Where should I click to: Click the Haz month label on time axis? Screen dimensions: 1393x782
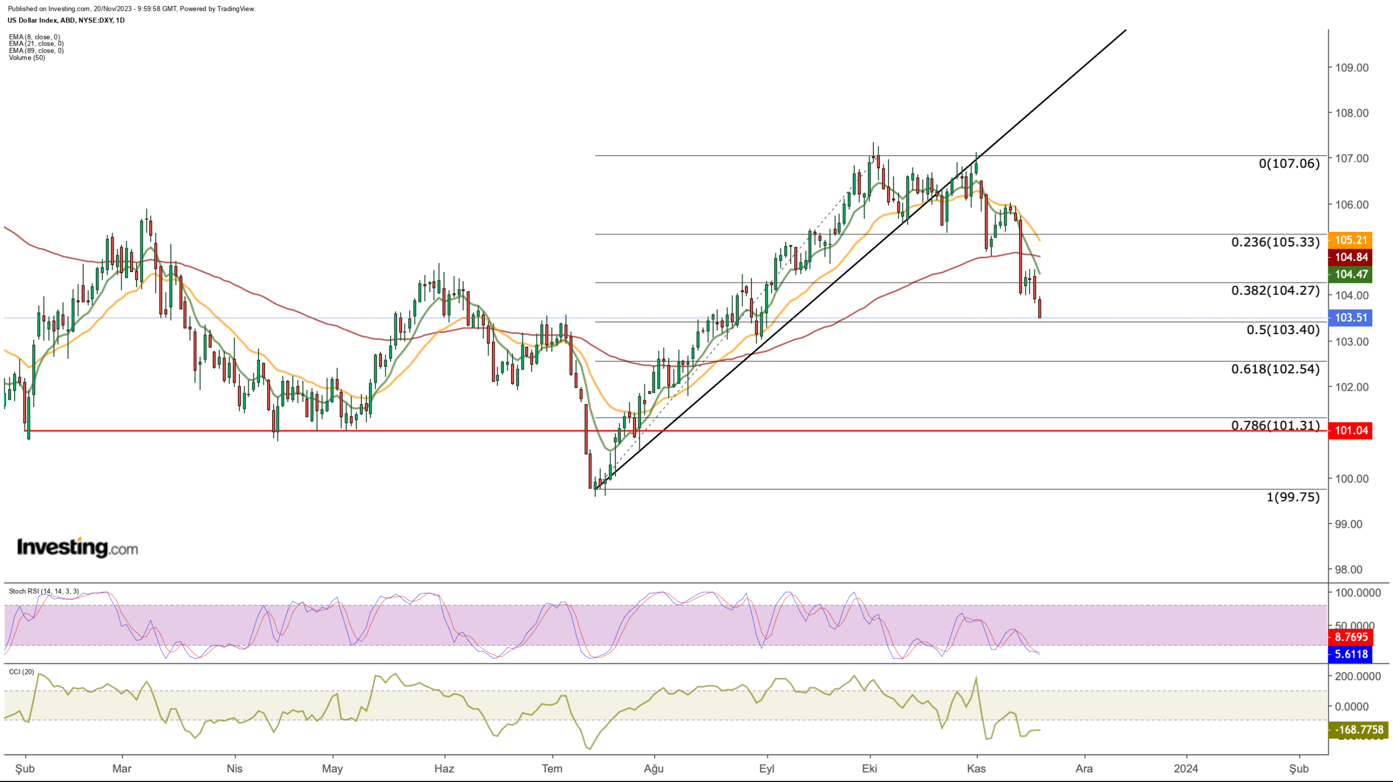coord(444,768)
